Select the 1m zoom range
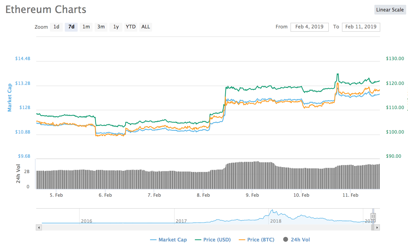 click(86, 27)
